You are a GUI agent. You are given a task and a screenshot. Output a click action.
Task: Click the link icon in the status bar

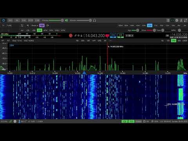coord(11,121)
